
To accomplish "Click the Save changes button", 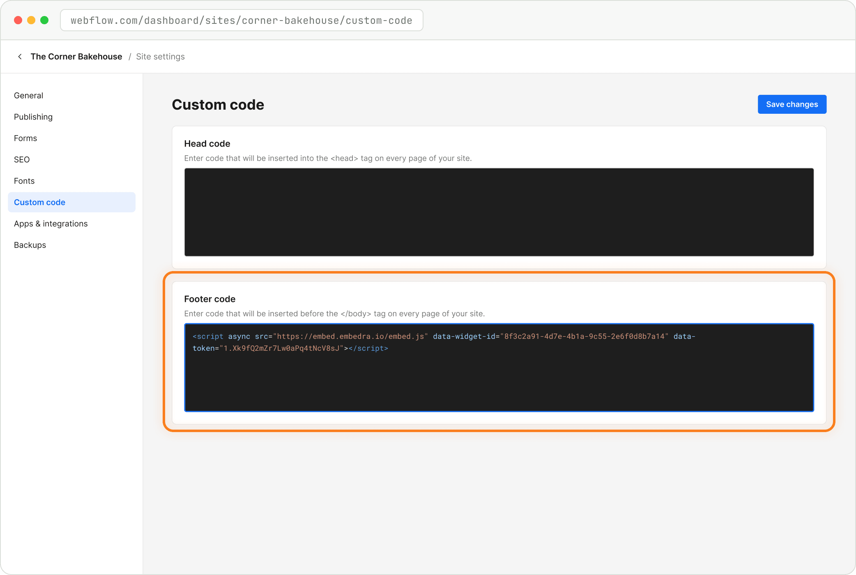I will tap(792, 104).
